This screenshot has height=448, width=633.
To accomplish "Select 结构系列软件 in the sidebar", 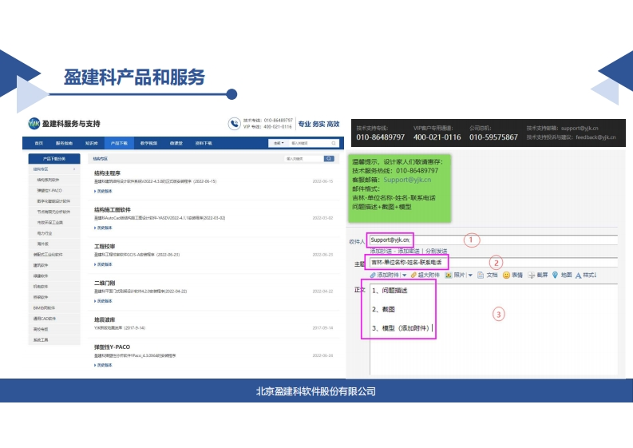I will pyautogui.click(x=48, y=180).
